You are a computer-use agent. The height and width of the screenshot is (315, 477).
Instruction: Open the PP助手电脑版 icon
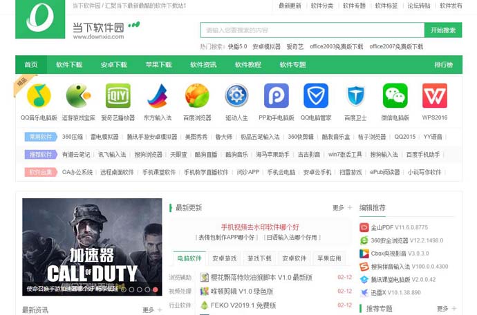coord(277,95)
